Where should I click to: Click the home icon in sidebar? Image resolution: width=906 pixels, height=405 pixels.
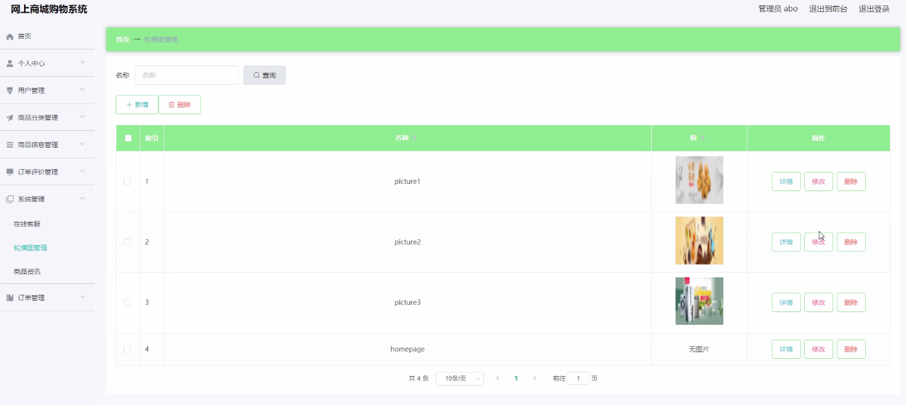tap(10, 37)
